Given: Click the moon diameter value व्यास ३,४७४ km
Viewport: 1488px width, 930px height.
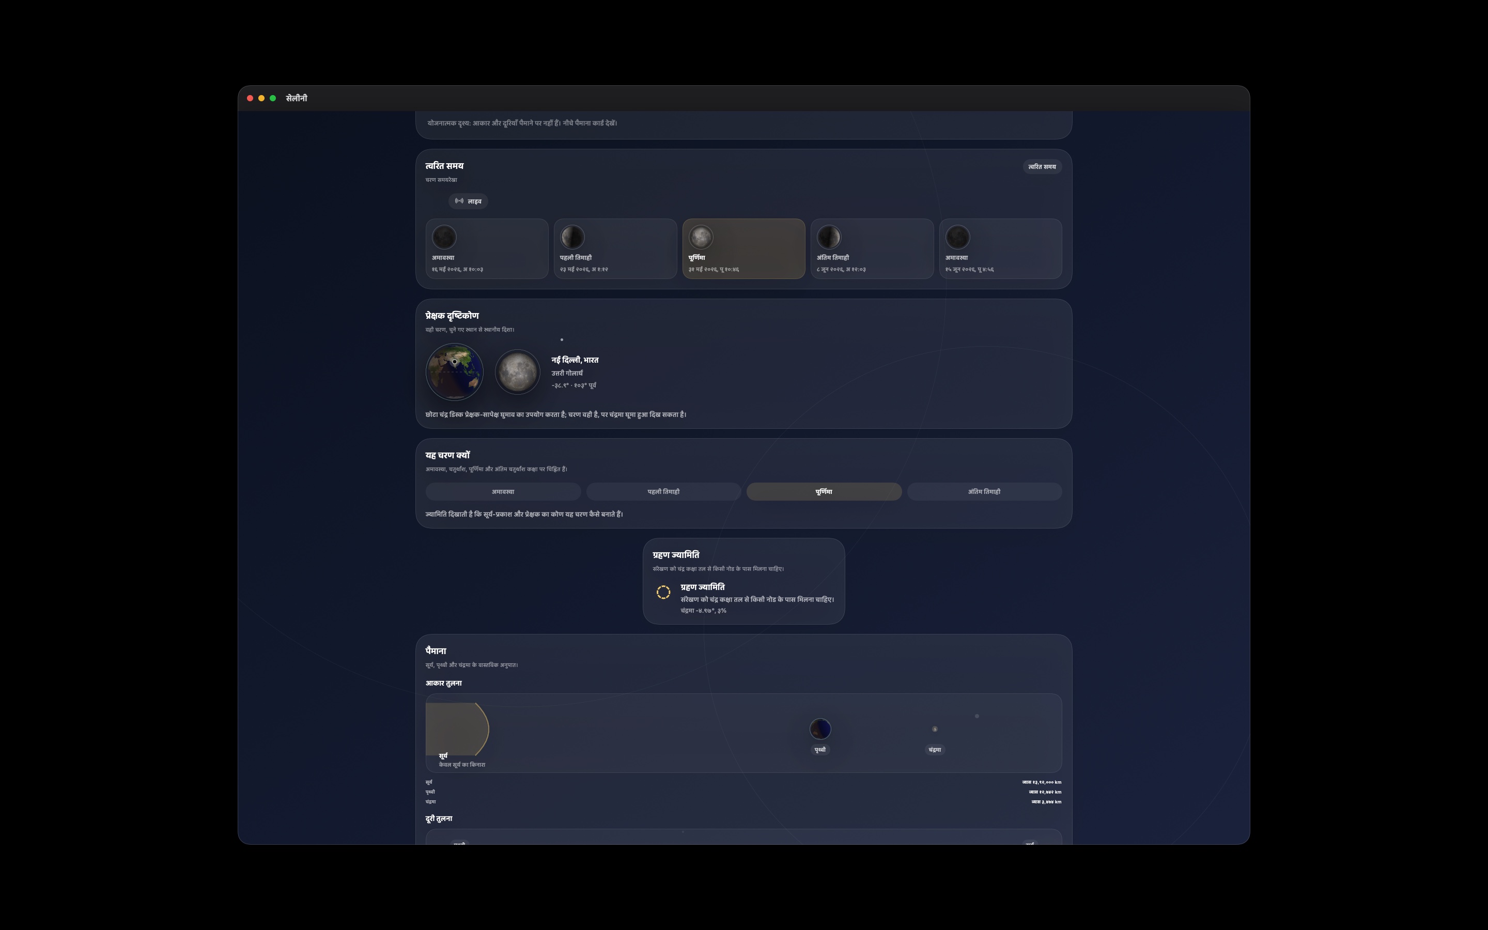Looking at the screenshot, I should point(1047,802).
